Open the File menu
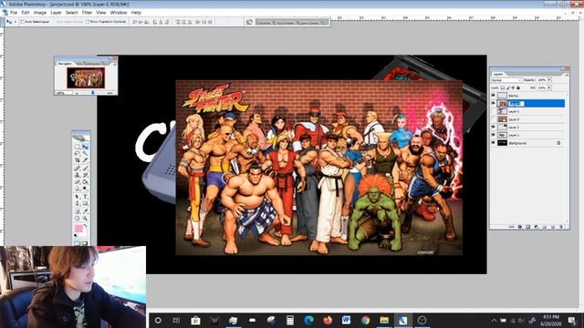Screen dimensions: 584x328 click(14, 13)
